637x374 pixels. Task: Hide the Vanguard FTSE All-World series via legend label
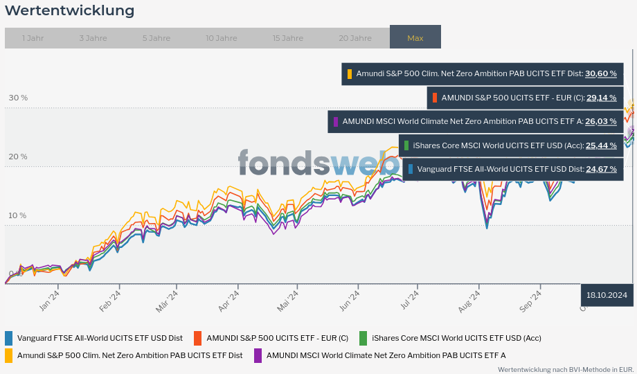(100, 338)
